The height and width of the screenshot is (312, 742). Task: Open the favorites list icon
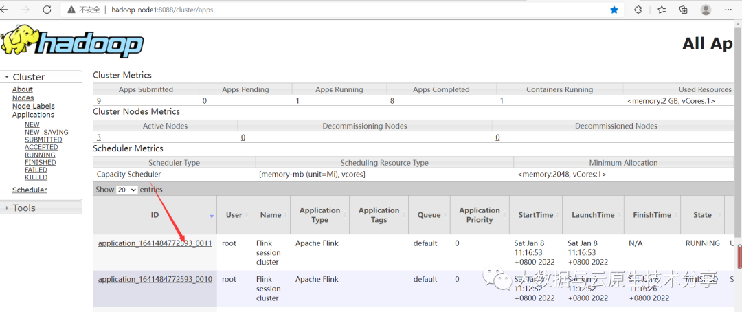[x=662, y=10]
